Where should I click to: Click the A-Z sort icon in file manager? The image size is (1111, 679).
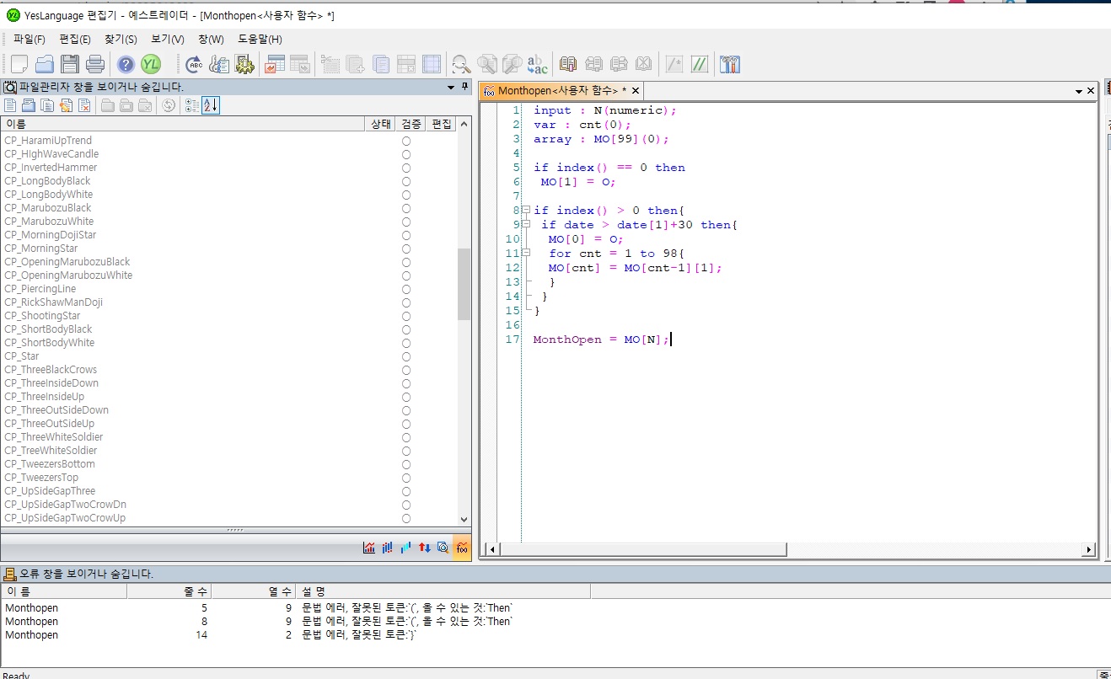pos(211,105)
